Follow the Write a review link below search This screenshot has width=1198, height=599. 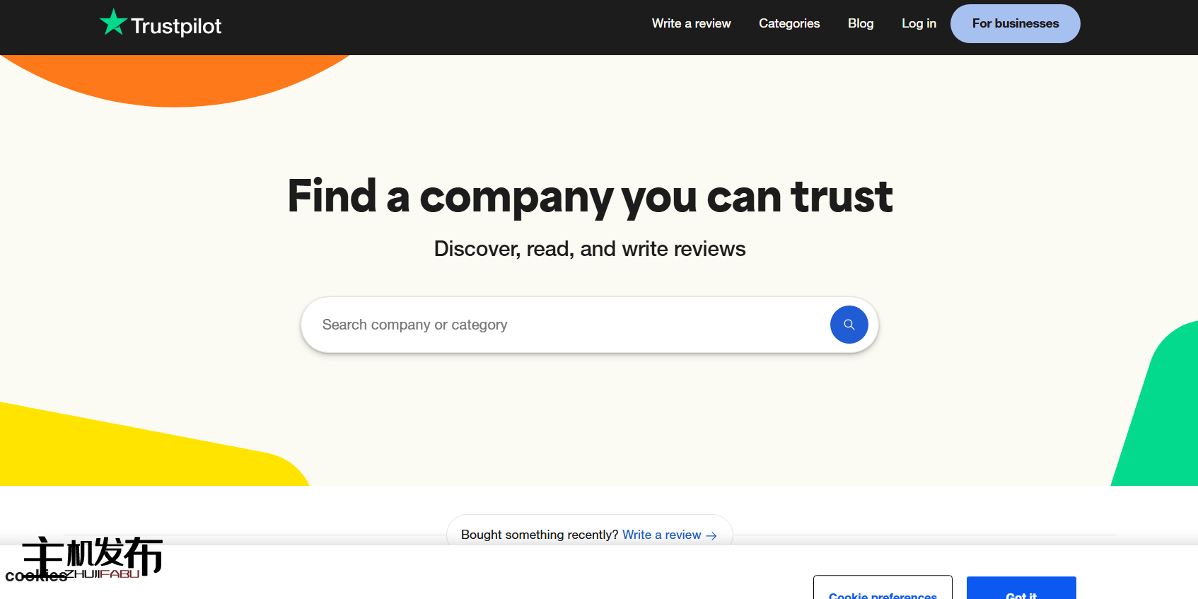[x=661, y=535]
